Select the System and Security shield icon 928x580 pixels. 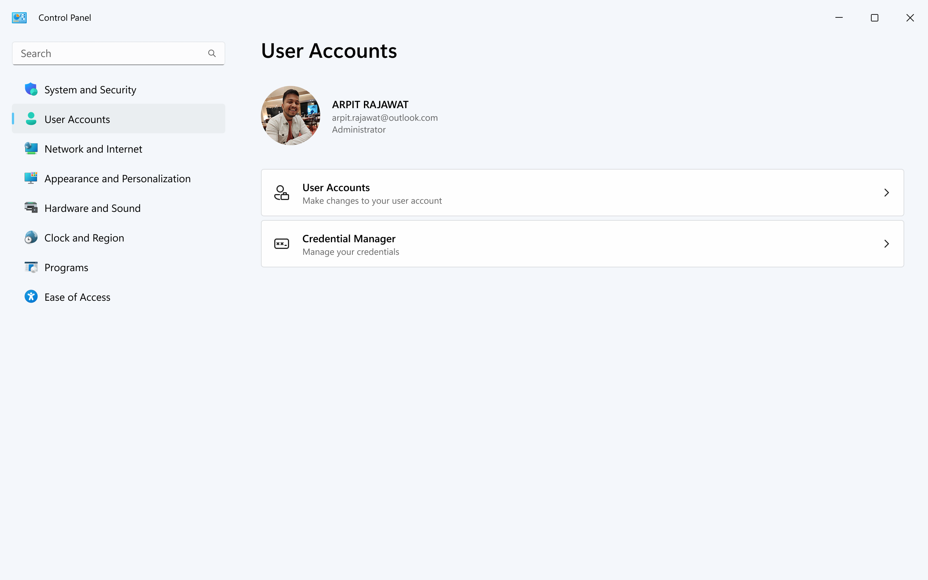click(x=31, y=89)
